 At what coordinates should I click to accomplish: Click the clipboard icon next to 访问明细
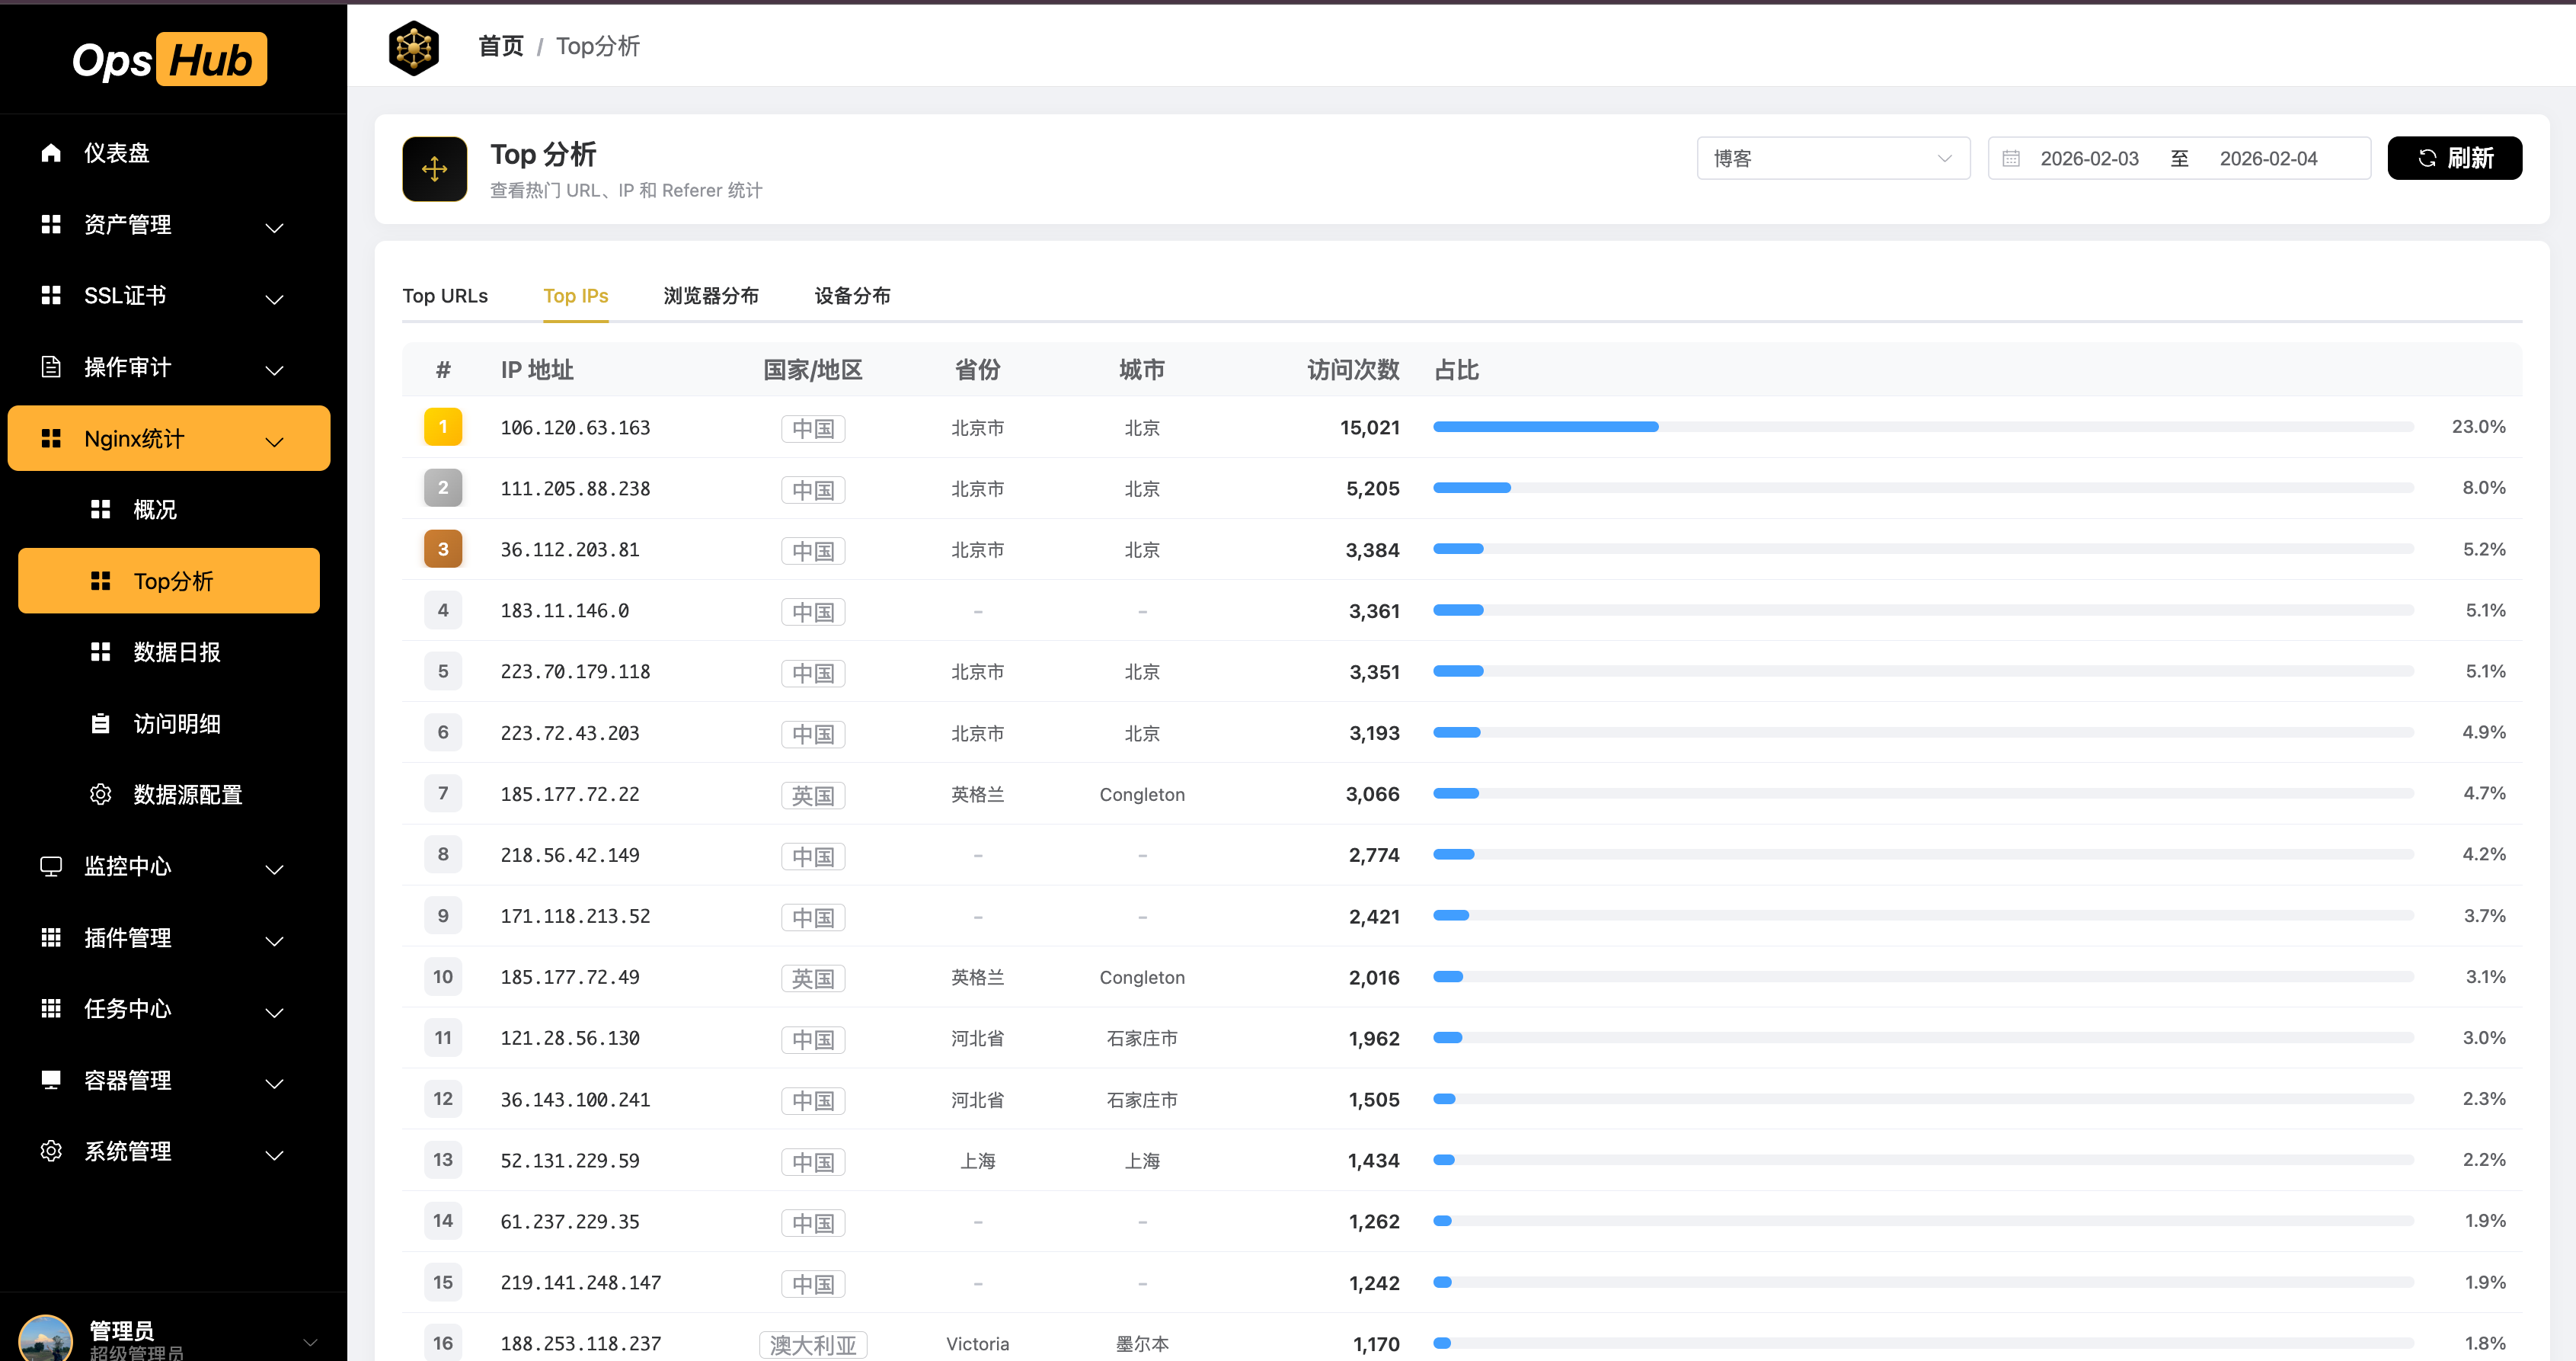pyautogui.click(x=100, y=722)
